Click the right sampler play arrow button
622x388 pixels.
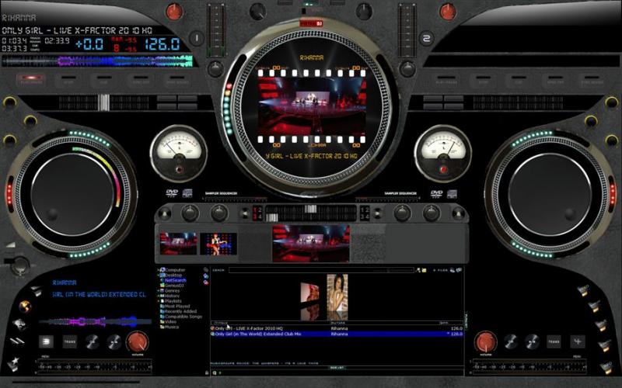point(378,214)
